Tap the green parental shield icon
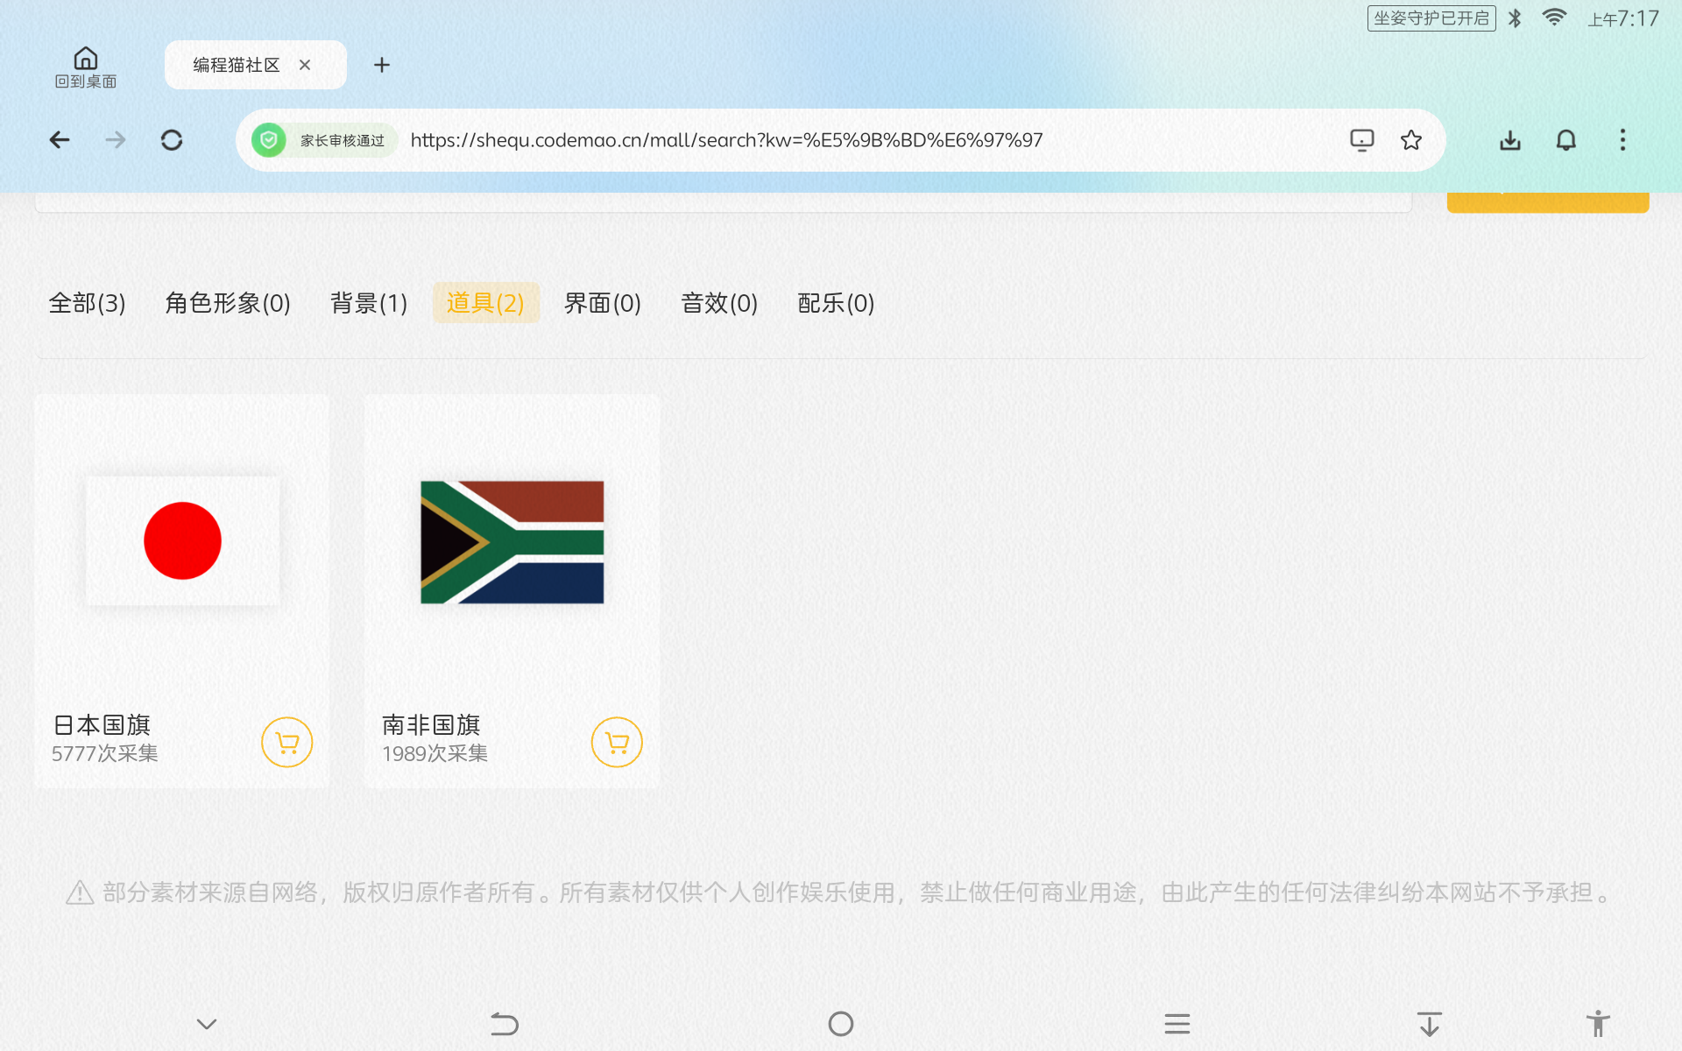This screenshot has width=1682, height=1051. pos(269,140)
